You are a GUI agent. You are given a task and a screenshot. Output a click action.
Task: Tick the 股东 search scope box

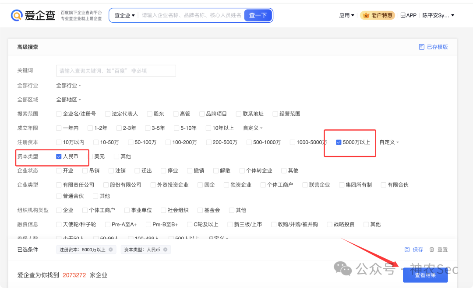pos(149,114)
